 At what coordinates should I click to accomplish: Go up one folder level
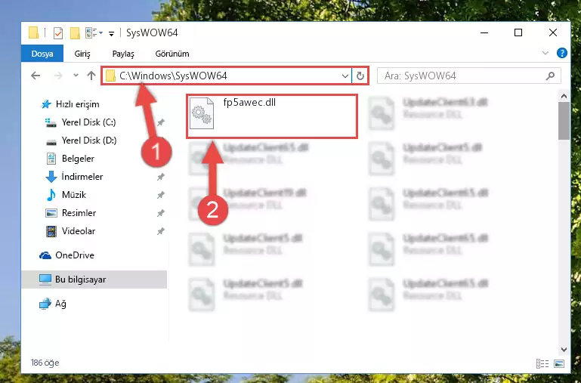[x=91, y=76]
